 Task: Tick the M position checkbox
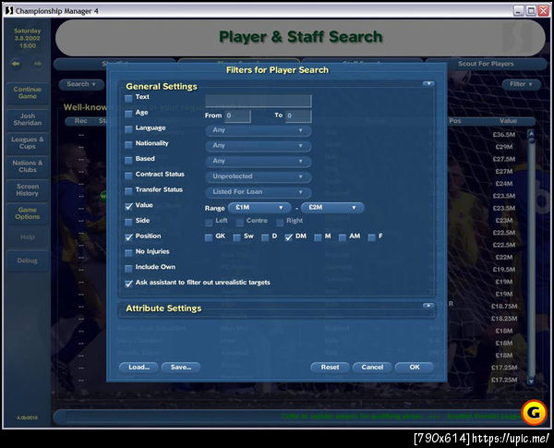point(318,237)
